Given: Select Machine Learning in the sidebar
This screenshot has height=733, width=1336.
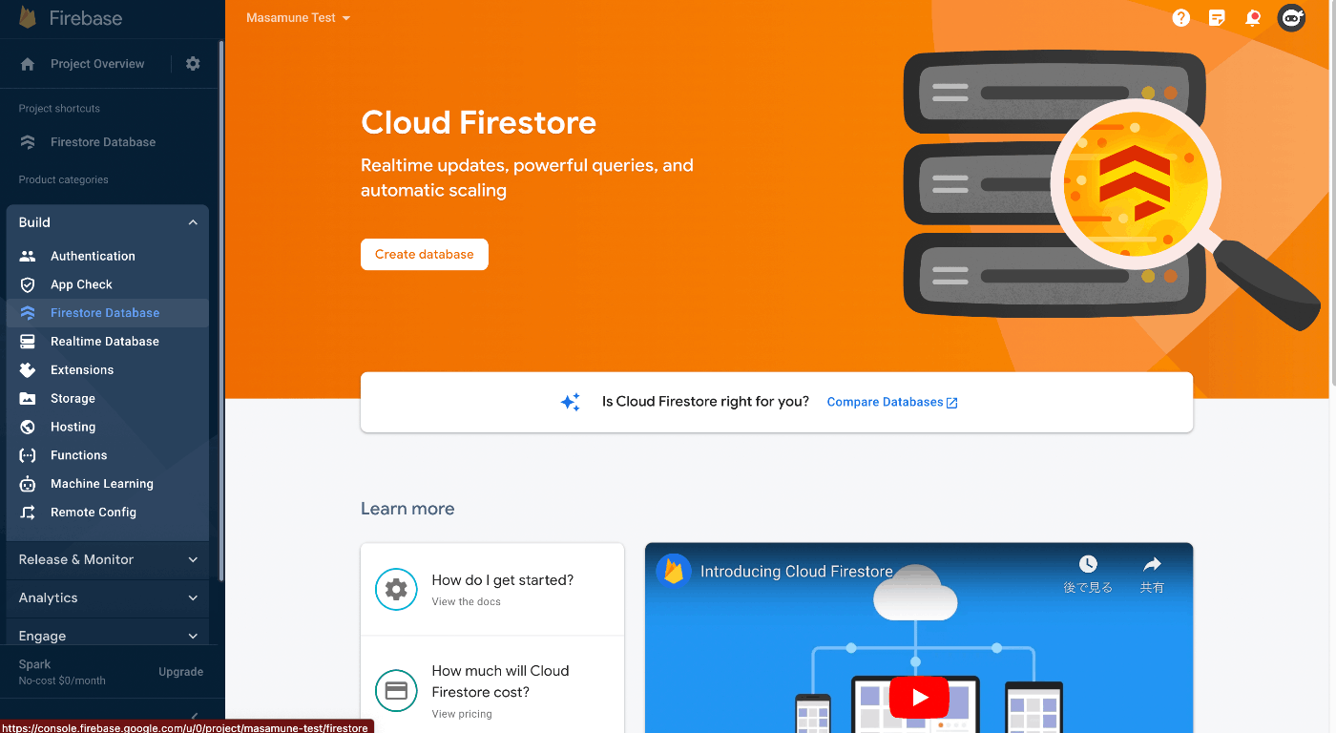Looking at the screenshot, I should coord(101,484).
